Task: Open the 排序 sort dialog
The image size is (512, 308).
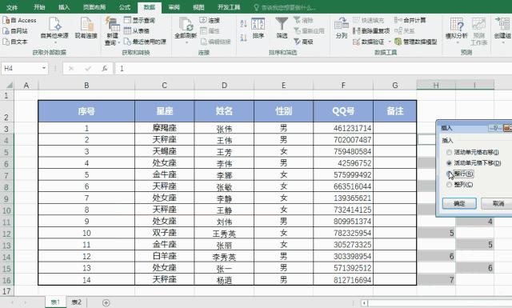Action: pyautogui.click(x=258, y=28)
